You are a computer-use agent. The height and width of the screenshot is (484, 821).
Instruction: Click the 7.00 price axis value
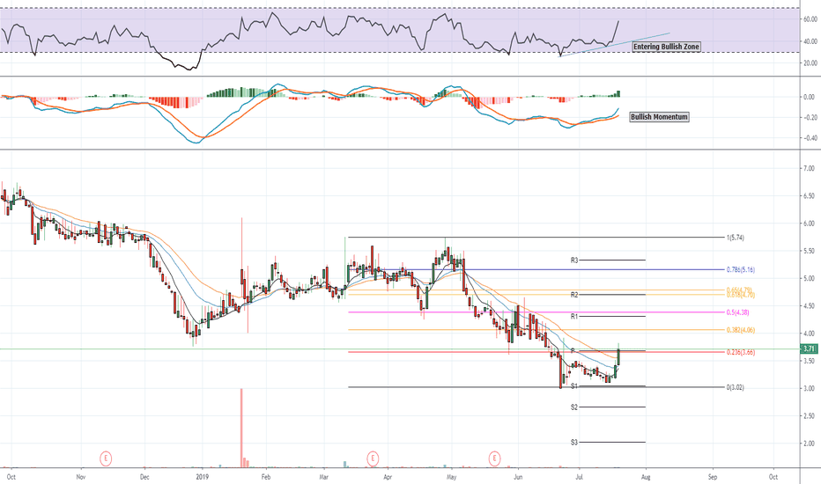coord(809,168)
